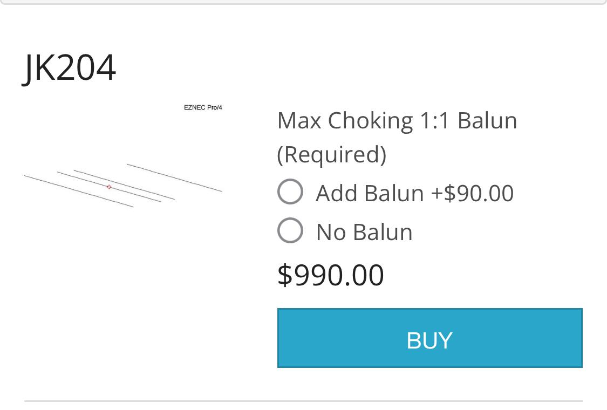The image size is (607, 410).
Task: Click the white BUY text on the button
Action: (429, 340)
